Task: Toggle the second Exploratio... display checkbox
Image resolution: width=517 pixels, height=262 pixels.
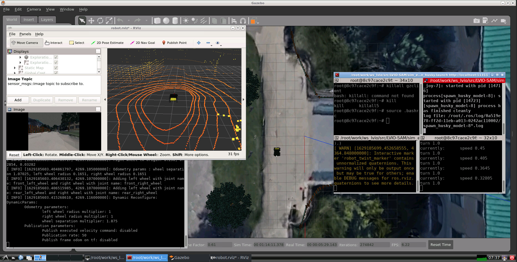Action: point(56,62)
